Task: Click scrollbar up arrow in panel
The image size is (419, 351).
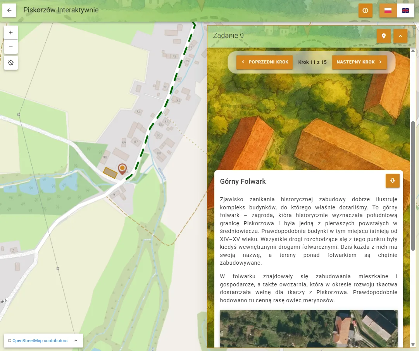Action: tap(413, 51)
